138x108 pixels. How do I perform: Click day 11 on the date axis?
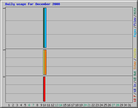click(49, 105)
